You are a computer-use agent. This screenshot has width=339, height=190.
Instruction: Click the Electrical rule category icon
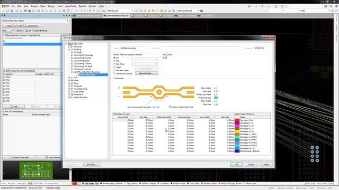point(72,46)
